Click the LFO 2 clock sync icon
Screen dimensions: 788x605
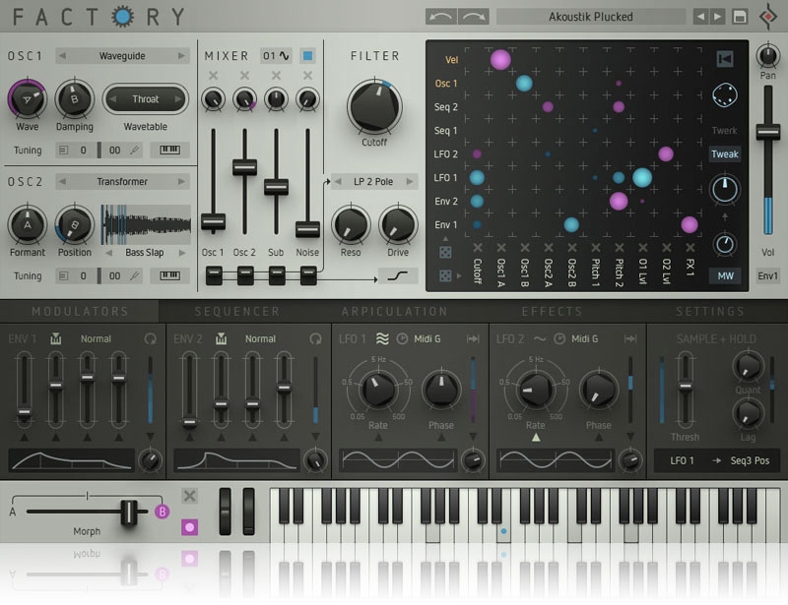tap(559, 338)
